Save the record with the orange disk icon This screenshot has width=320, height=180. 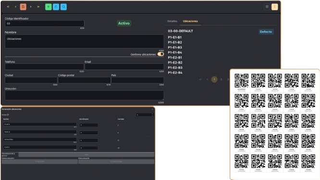23,7
